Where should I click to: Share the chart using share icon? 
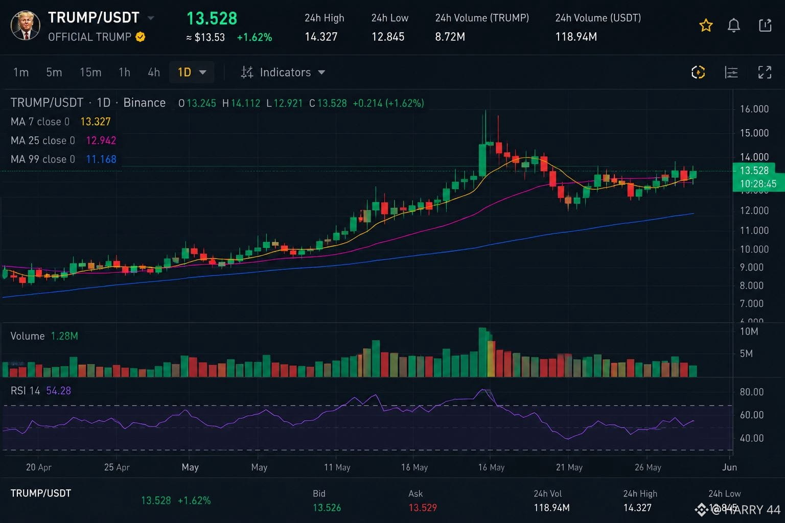[765, 25]
